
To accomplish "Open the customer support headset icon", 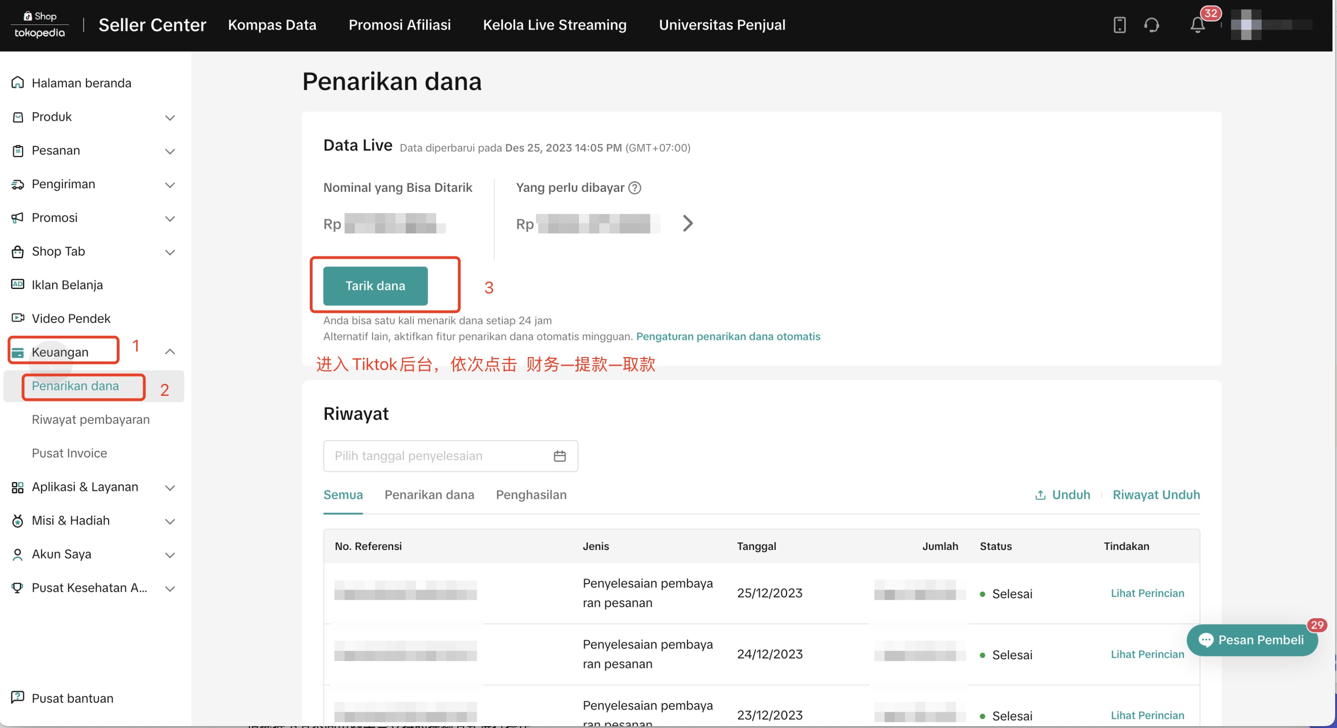I will point(1151,25).
